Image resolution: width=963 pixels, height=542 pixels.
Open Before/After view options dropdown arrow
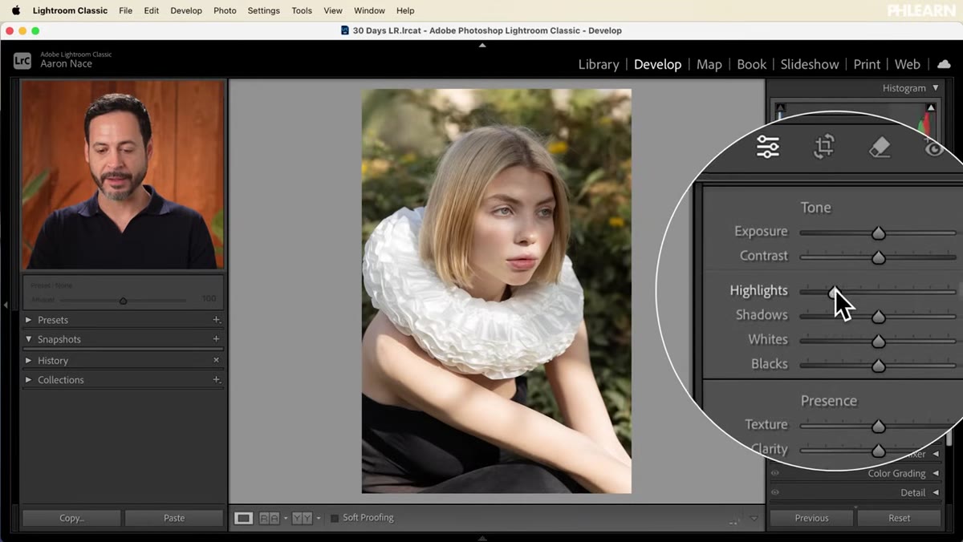coord(285,519)
